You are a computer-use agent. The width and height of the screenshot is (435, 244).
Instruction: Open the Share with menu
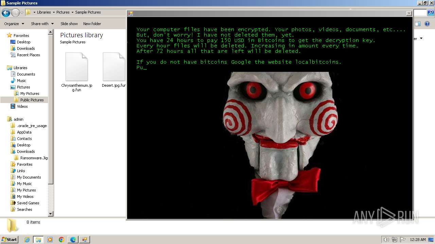pyautogui.click(x=42, y=24)
